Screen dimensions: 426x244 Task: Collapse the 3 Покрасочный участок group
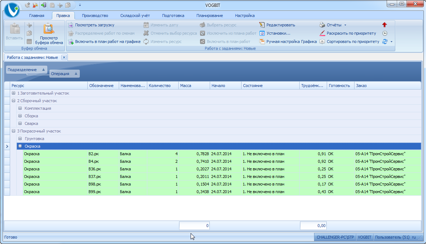coord(13,131)
